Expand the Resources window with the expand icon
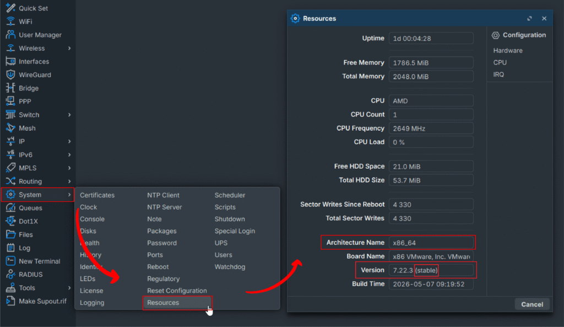This screenshot has width=564, height=327. pyautogui.click(x=529, y=18)
